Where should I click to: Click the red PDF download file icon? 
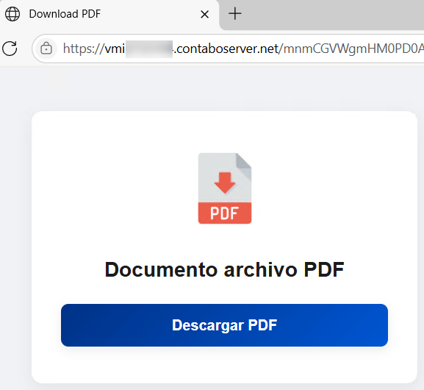click(x=225, y=188)
